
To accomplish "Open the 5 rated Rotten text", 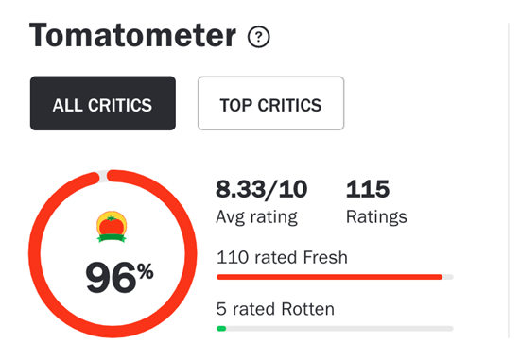I will coord(275,309).
